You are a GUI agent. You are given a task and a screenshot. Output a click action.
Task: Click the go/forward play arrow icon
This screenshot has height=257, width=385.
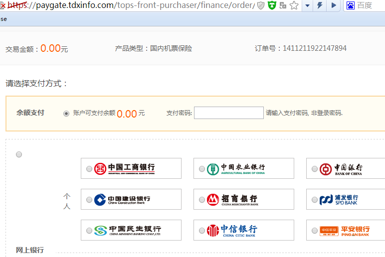click(334, 5)
